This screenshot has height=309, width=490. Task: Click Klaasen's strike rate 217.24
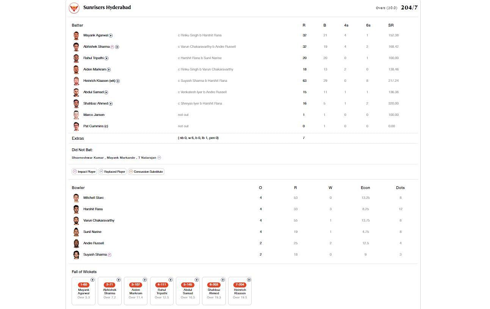tap(393, 81)
